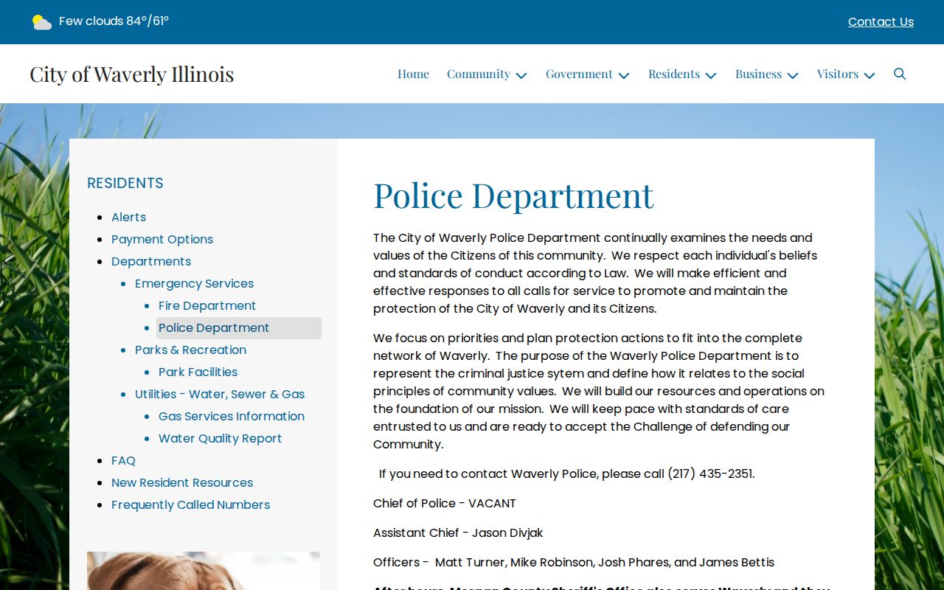Open the Park Facilities sidebar link
944x590 pixels.
click(198, 372)
